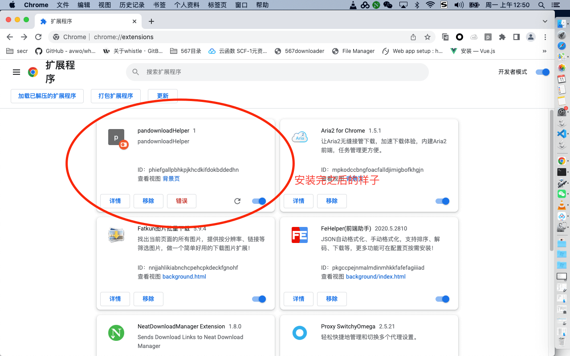
Task: Click the share icon in address bar
Action: coord(413,37)
